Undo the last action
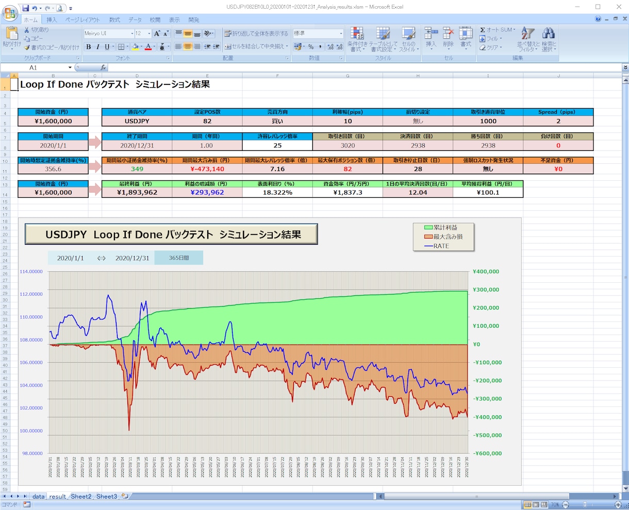 35,8
